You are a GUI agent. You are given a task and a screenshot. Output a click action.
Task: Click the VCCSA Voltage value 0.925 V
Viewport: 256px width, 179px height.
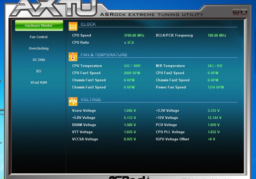(x=130, y=139)
